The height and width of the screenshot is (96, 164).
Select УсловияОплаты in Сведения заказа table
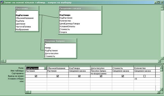click(67, 26)
